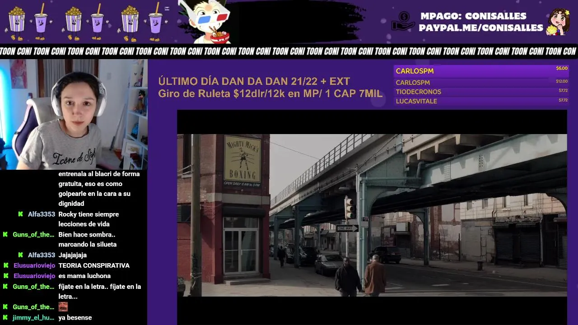Open Elusuarioviejo username on 'TEORIA CONSPIRATIVA' message
The width and height of the screenshot is (578, 325).
pos(34,265)
